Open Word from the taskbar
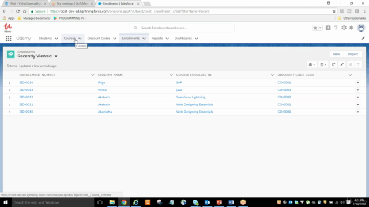The image size is (369, 207). [x=231, y=202]
